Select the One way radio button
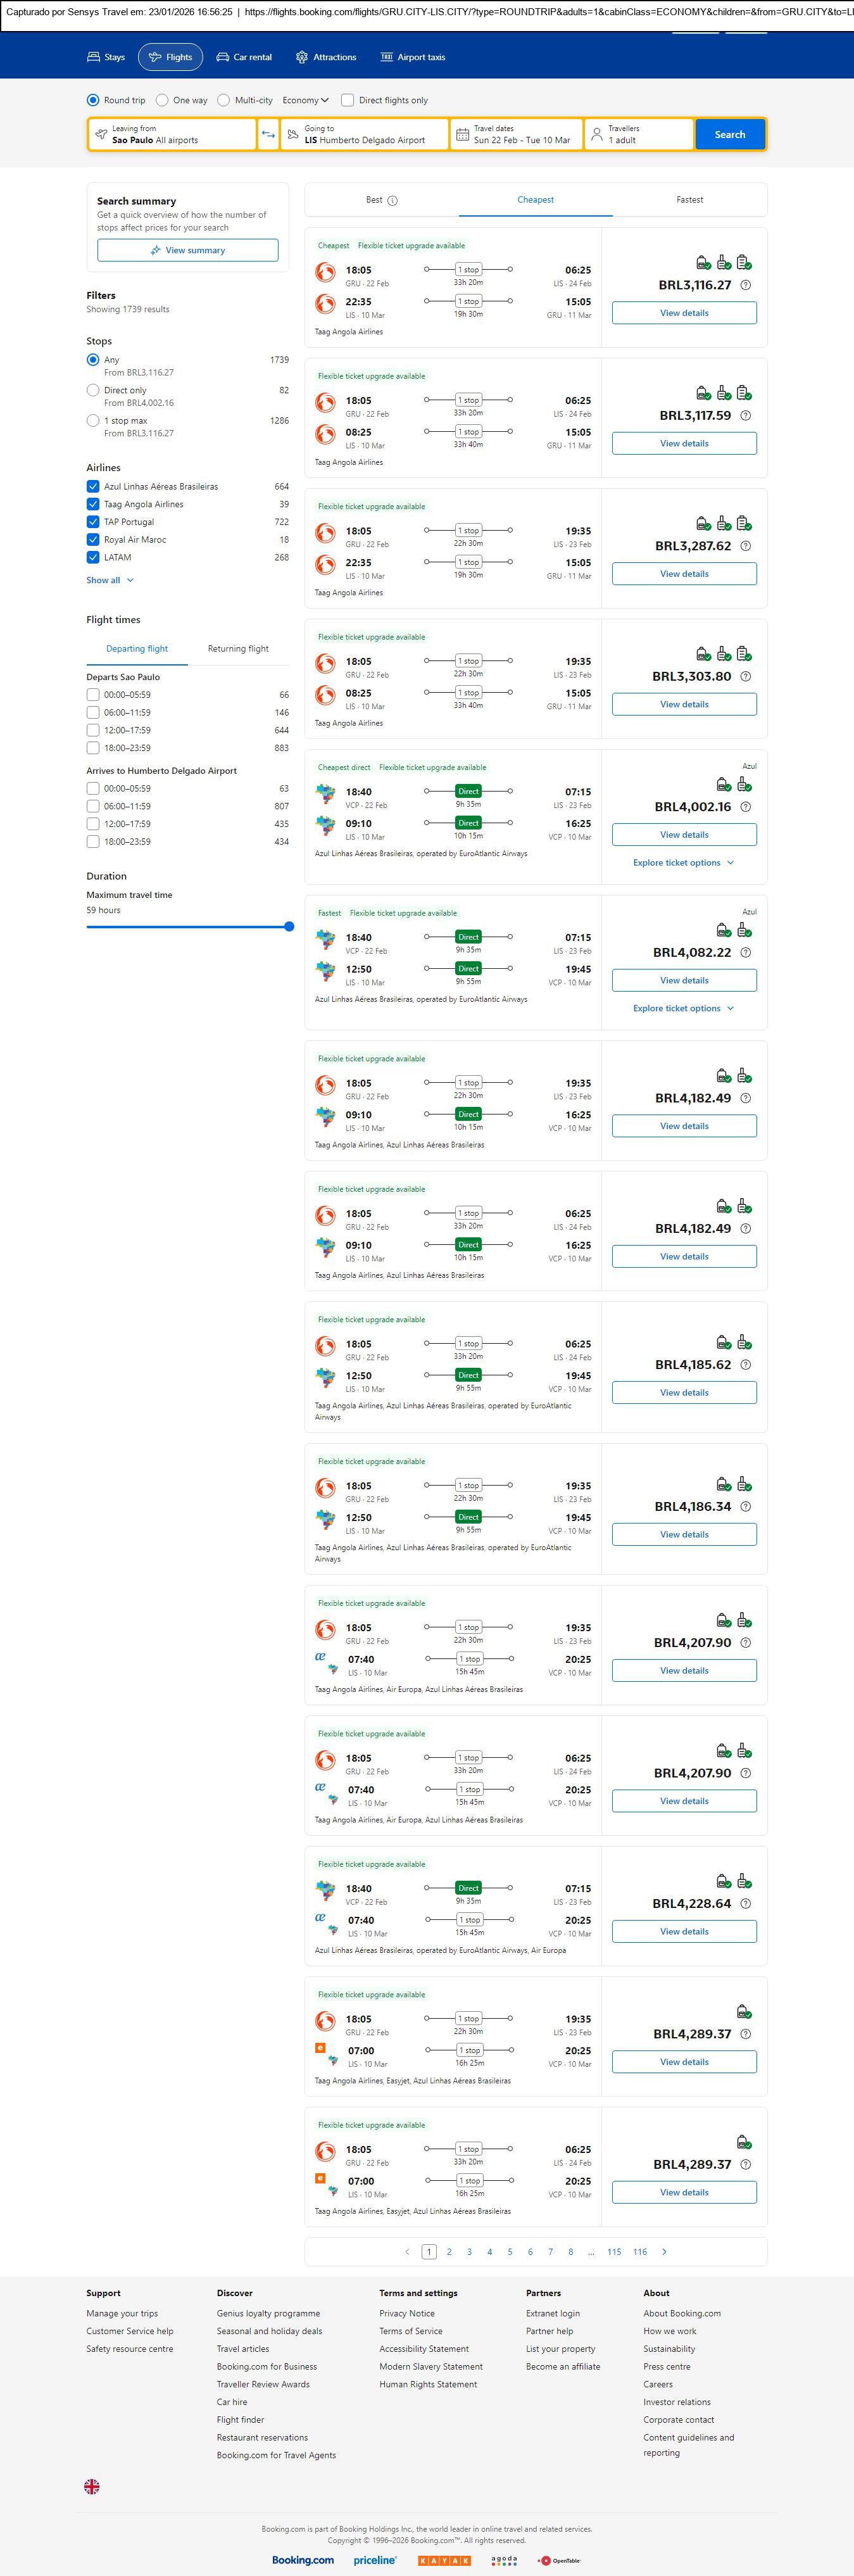Screen dimensions: 854x2576 coord(162,100)
